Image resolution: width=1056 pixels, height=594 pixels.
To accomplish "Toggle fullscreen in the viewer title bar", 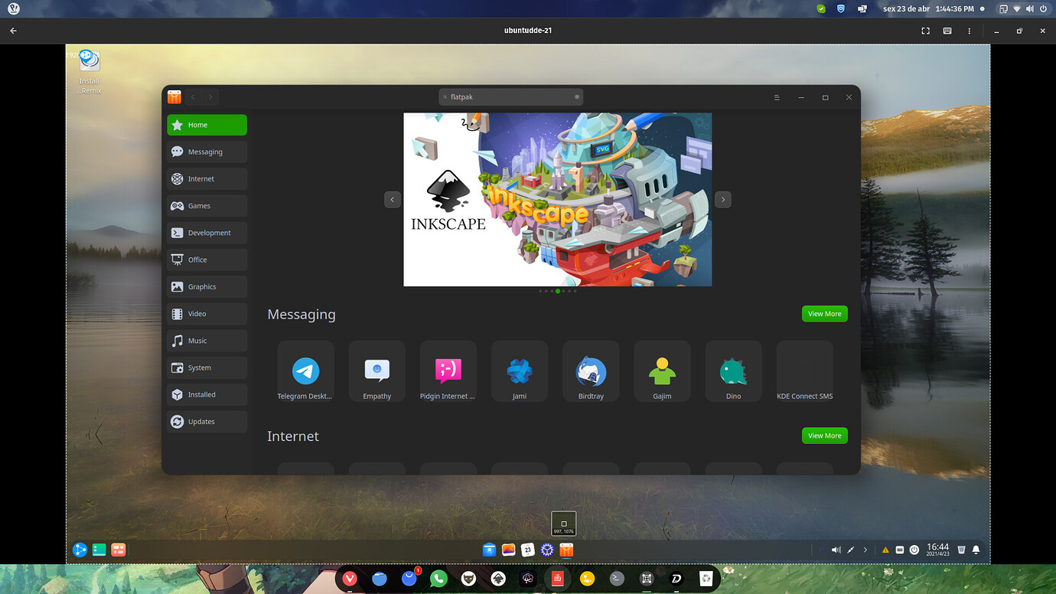I will pyautogui.click(x=925, y=31).
